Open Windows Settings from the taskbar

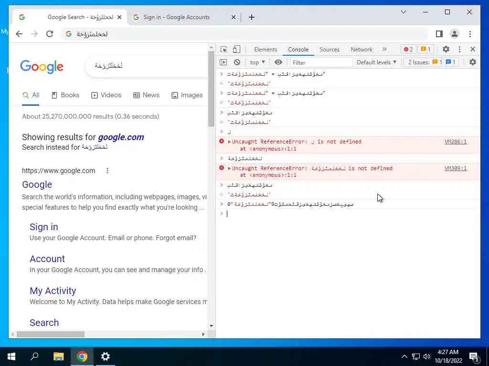tap(106, 356)
